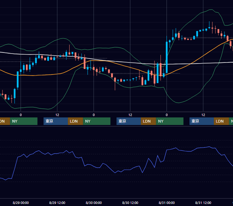Click the 8/31 12:00 date label

(x=203, y=203)
